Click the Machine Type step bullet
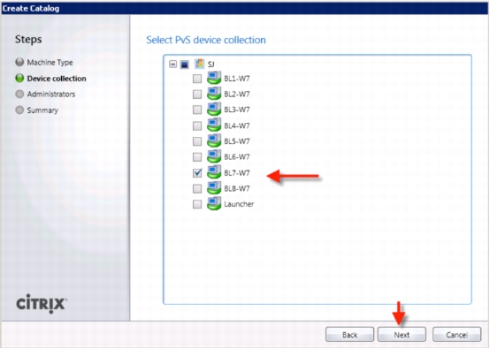Image resolution: width=490 pixels, height=349 pixels. pyautogui.click(x=19, y=62)
